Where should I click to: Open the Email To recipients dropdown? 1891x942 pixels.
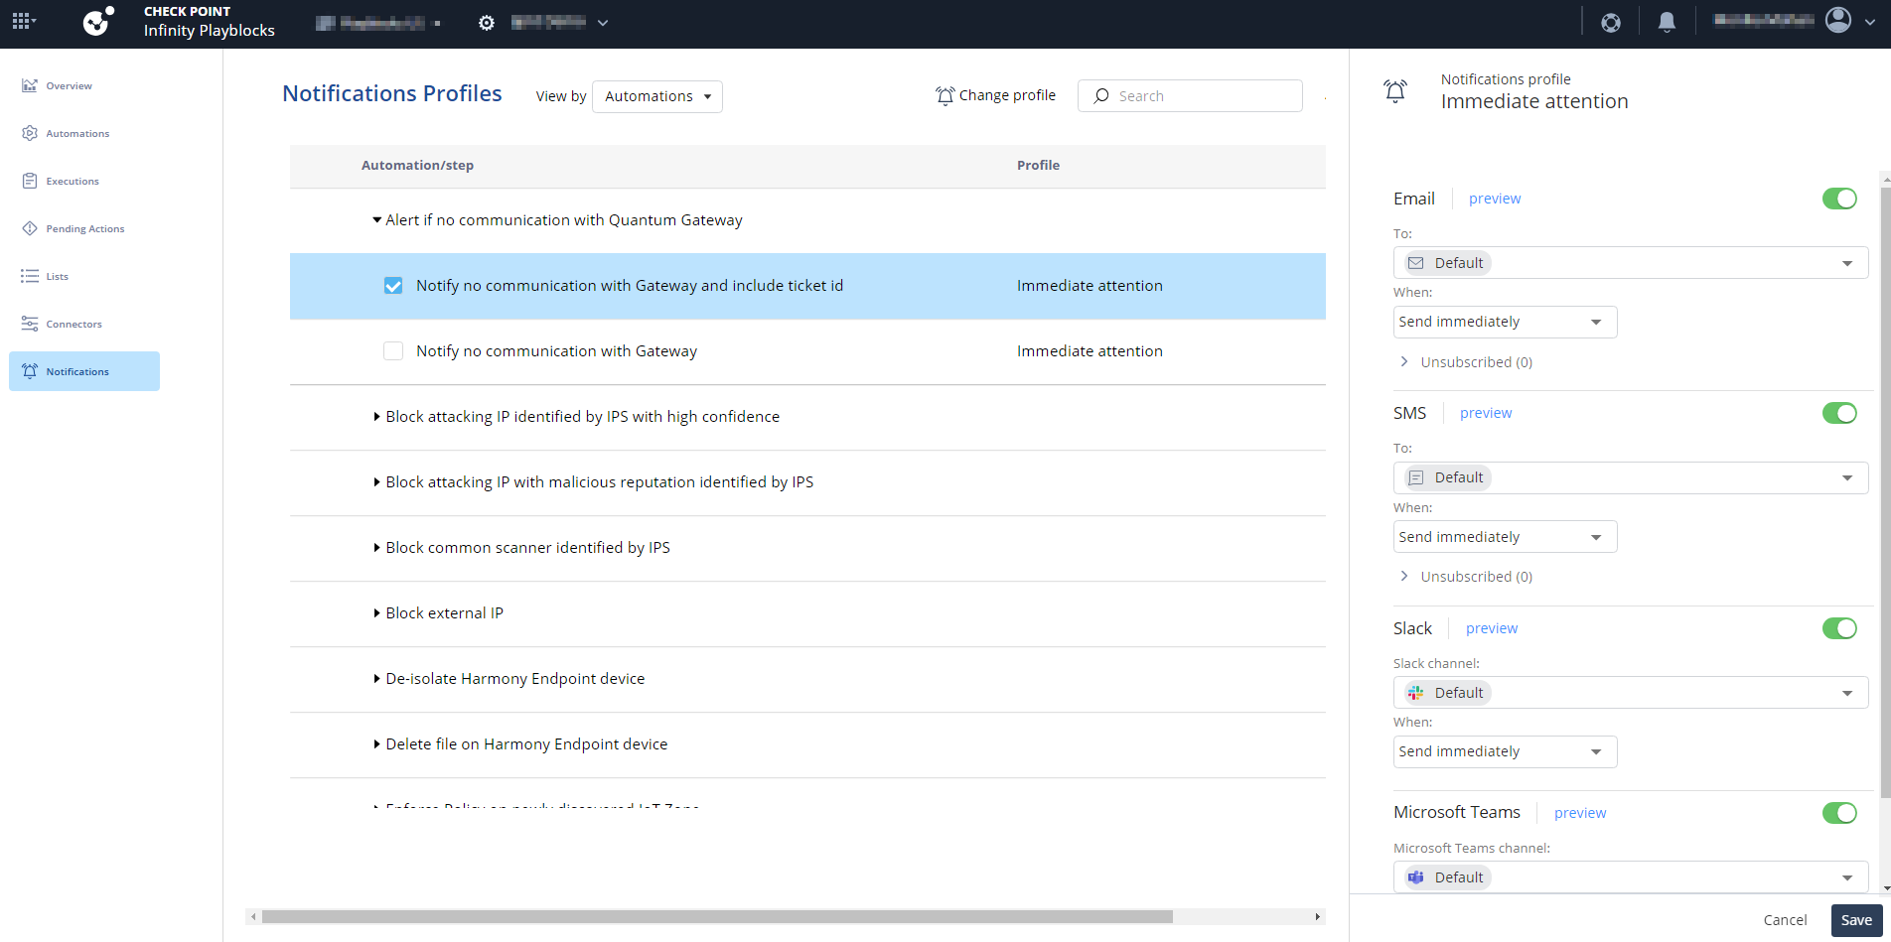tap(1631, 263)
